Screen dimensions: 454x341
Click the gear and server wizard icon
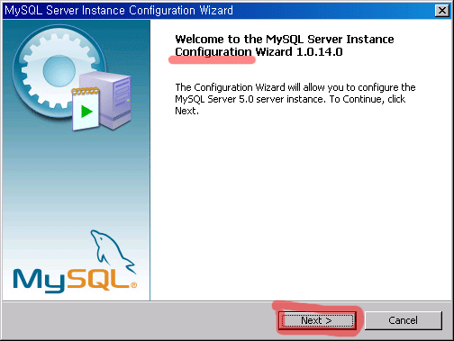click(72, 78)
